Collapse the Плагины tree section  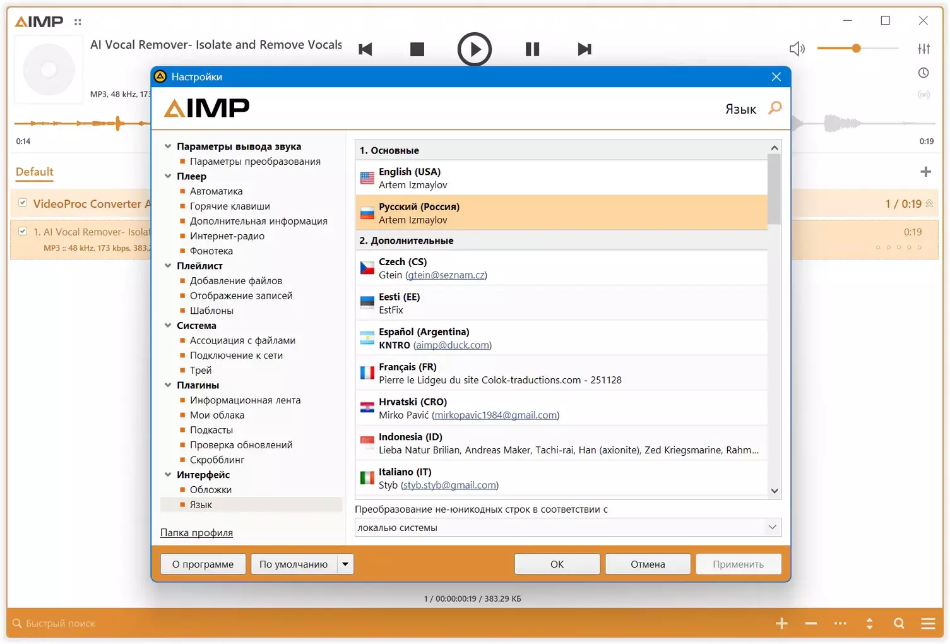pos(168,385)
